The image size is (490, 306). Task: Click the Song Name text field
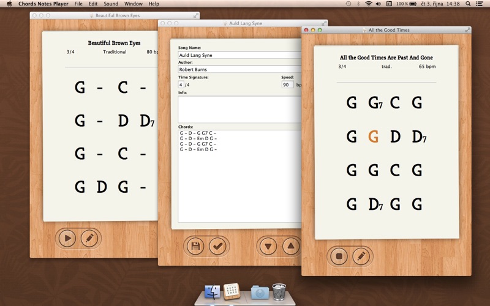click(x=239, y=55)
